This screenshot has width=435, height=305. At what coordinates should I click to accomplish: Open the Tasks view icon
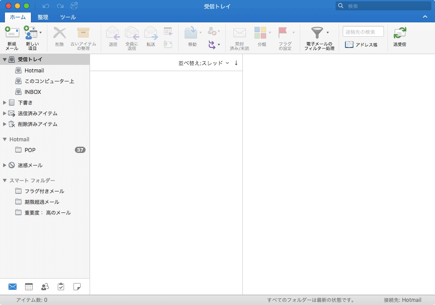click(x=61, y=287)
